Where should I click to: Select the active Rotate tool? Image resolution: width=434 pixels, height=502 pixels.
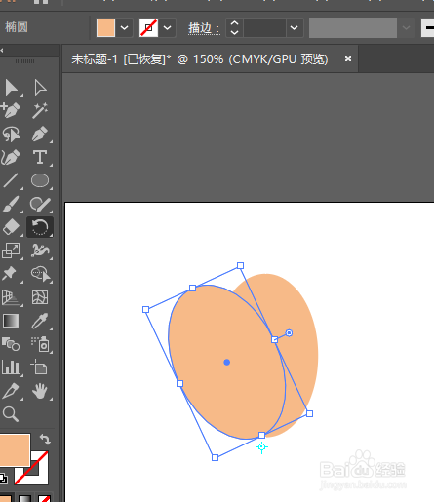point(40,227)
